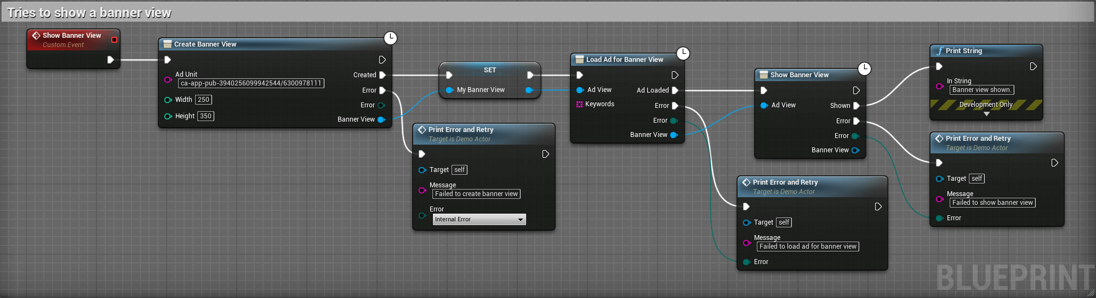
Task: Open the Internal Error dropdown
Action: click(479, 219)
